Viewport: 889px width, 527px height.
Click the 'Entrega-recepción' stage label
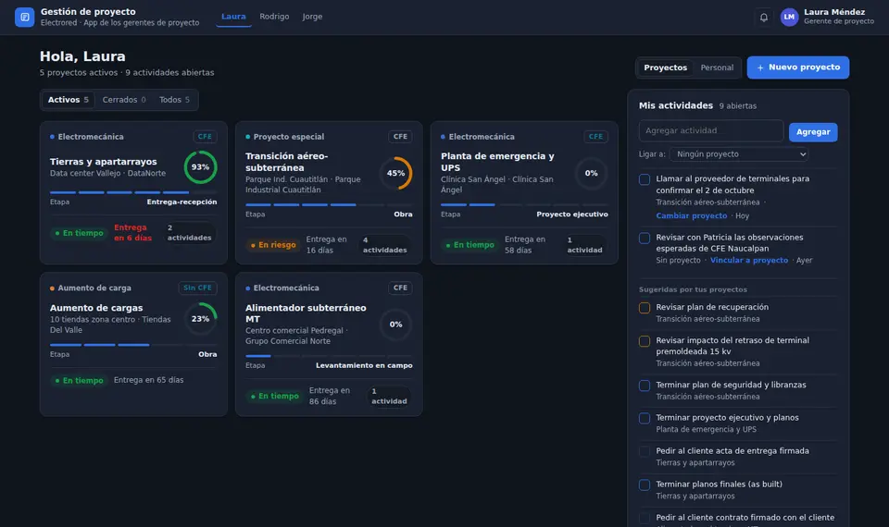point(182,202)
